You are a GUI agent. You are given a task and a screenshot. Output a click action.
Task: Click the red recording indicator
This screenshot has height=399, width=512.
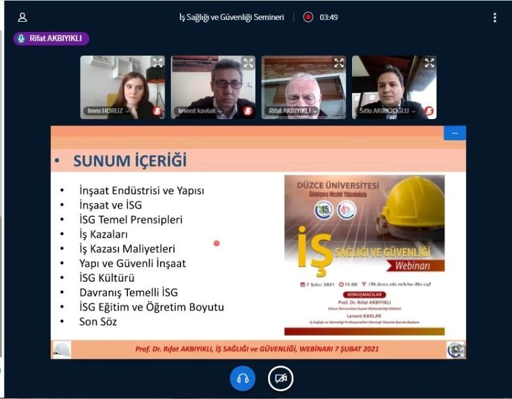(x=308, y=17)
